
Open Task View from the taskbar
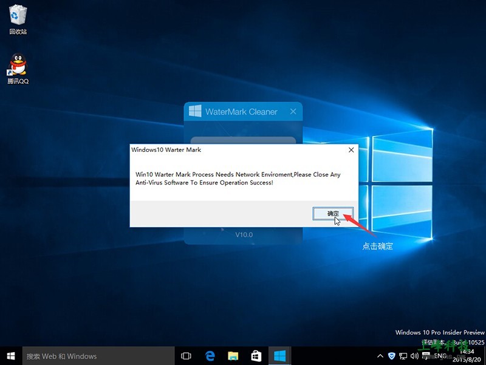tap(187, 356)
